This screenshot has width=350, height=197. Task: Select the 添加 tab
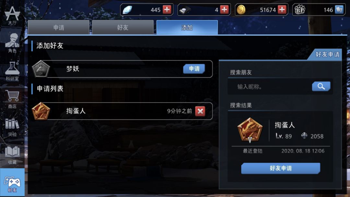pyautogui.click(x=187, y=27)
